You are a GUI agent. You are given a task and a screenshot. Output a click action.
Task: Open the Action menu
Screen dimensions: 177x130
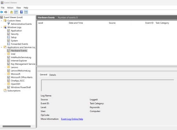(10, 8)
